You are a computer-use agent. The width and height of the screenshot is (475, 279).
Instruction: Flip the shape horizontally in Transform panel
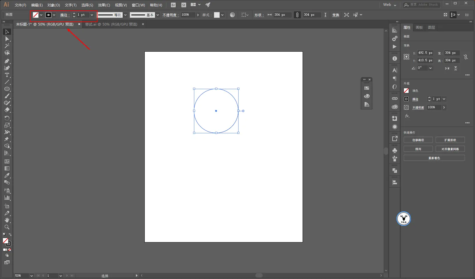(447, 68)
